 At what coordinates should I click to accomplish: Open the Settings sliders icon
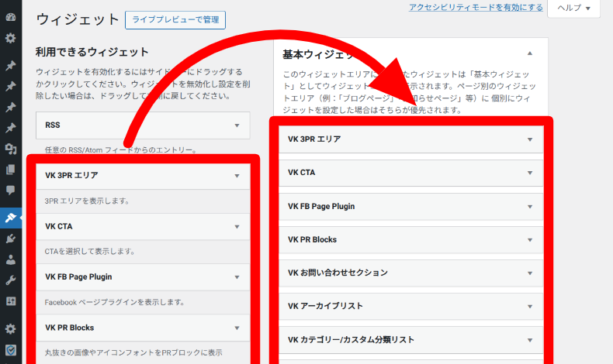point(11,301)
